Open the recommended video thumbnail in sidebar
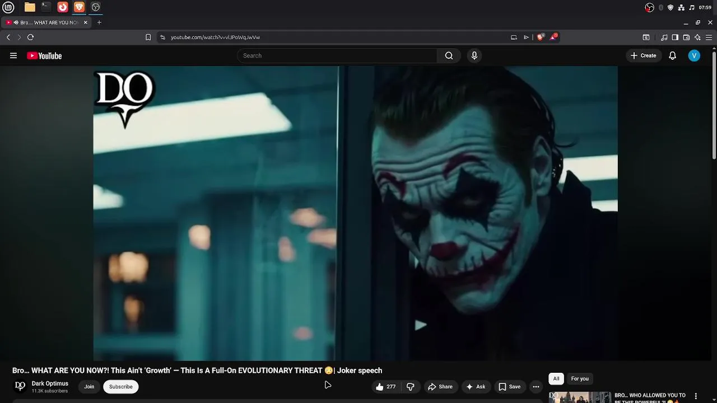This screenshot has height=403, width=717. 580,397
